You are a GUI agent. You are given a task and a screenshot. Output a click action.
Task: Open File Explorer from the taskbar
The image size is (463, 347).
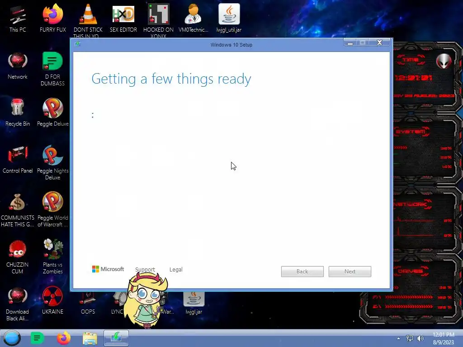90,338
